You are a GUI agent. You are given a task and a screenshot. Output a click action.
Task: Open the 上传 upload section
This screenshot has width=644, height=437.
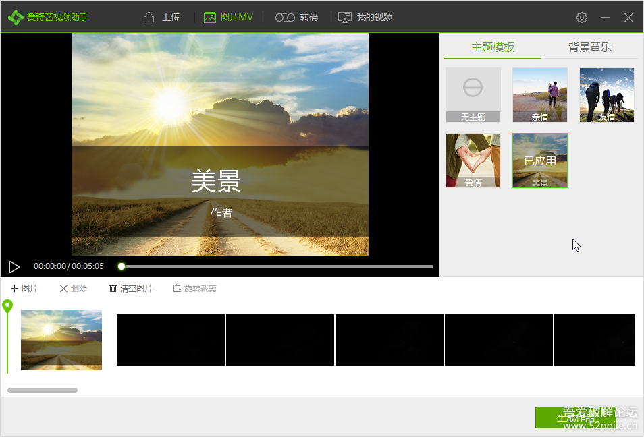click(162, 17)
